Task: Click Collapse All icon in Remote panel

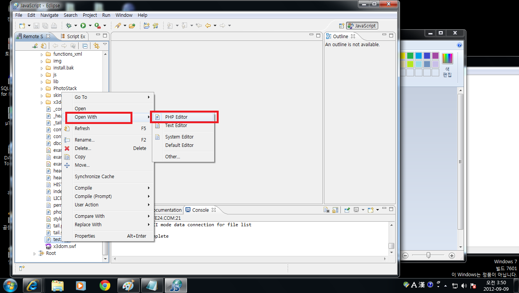Action: click(x=85, y=46)
